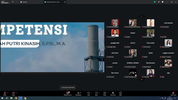The image size is (178, 100).
Task: Click sigit participant tile
Action: 168,73
